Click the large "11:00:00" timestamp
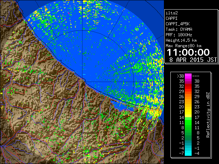 point(188,52)
